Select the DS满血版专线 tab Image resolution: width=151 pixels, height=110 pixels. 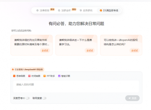point(109,11)
